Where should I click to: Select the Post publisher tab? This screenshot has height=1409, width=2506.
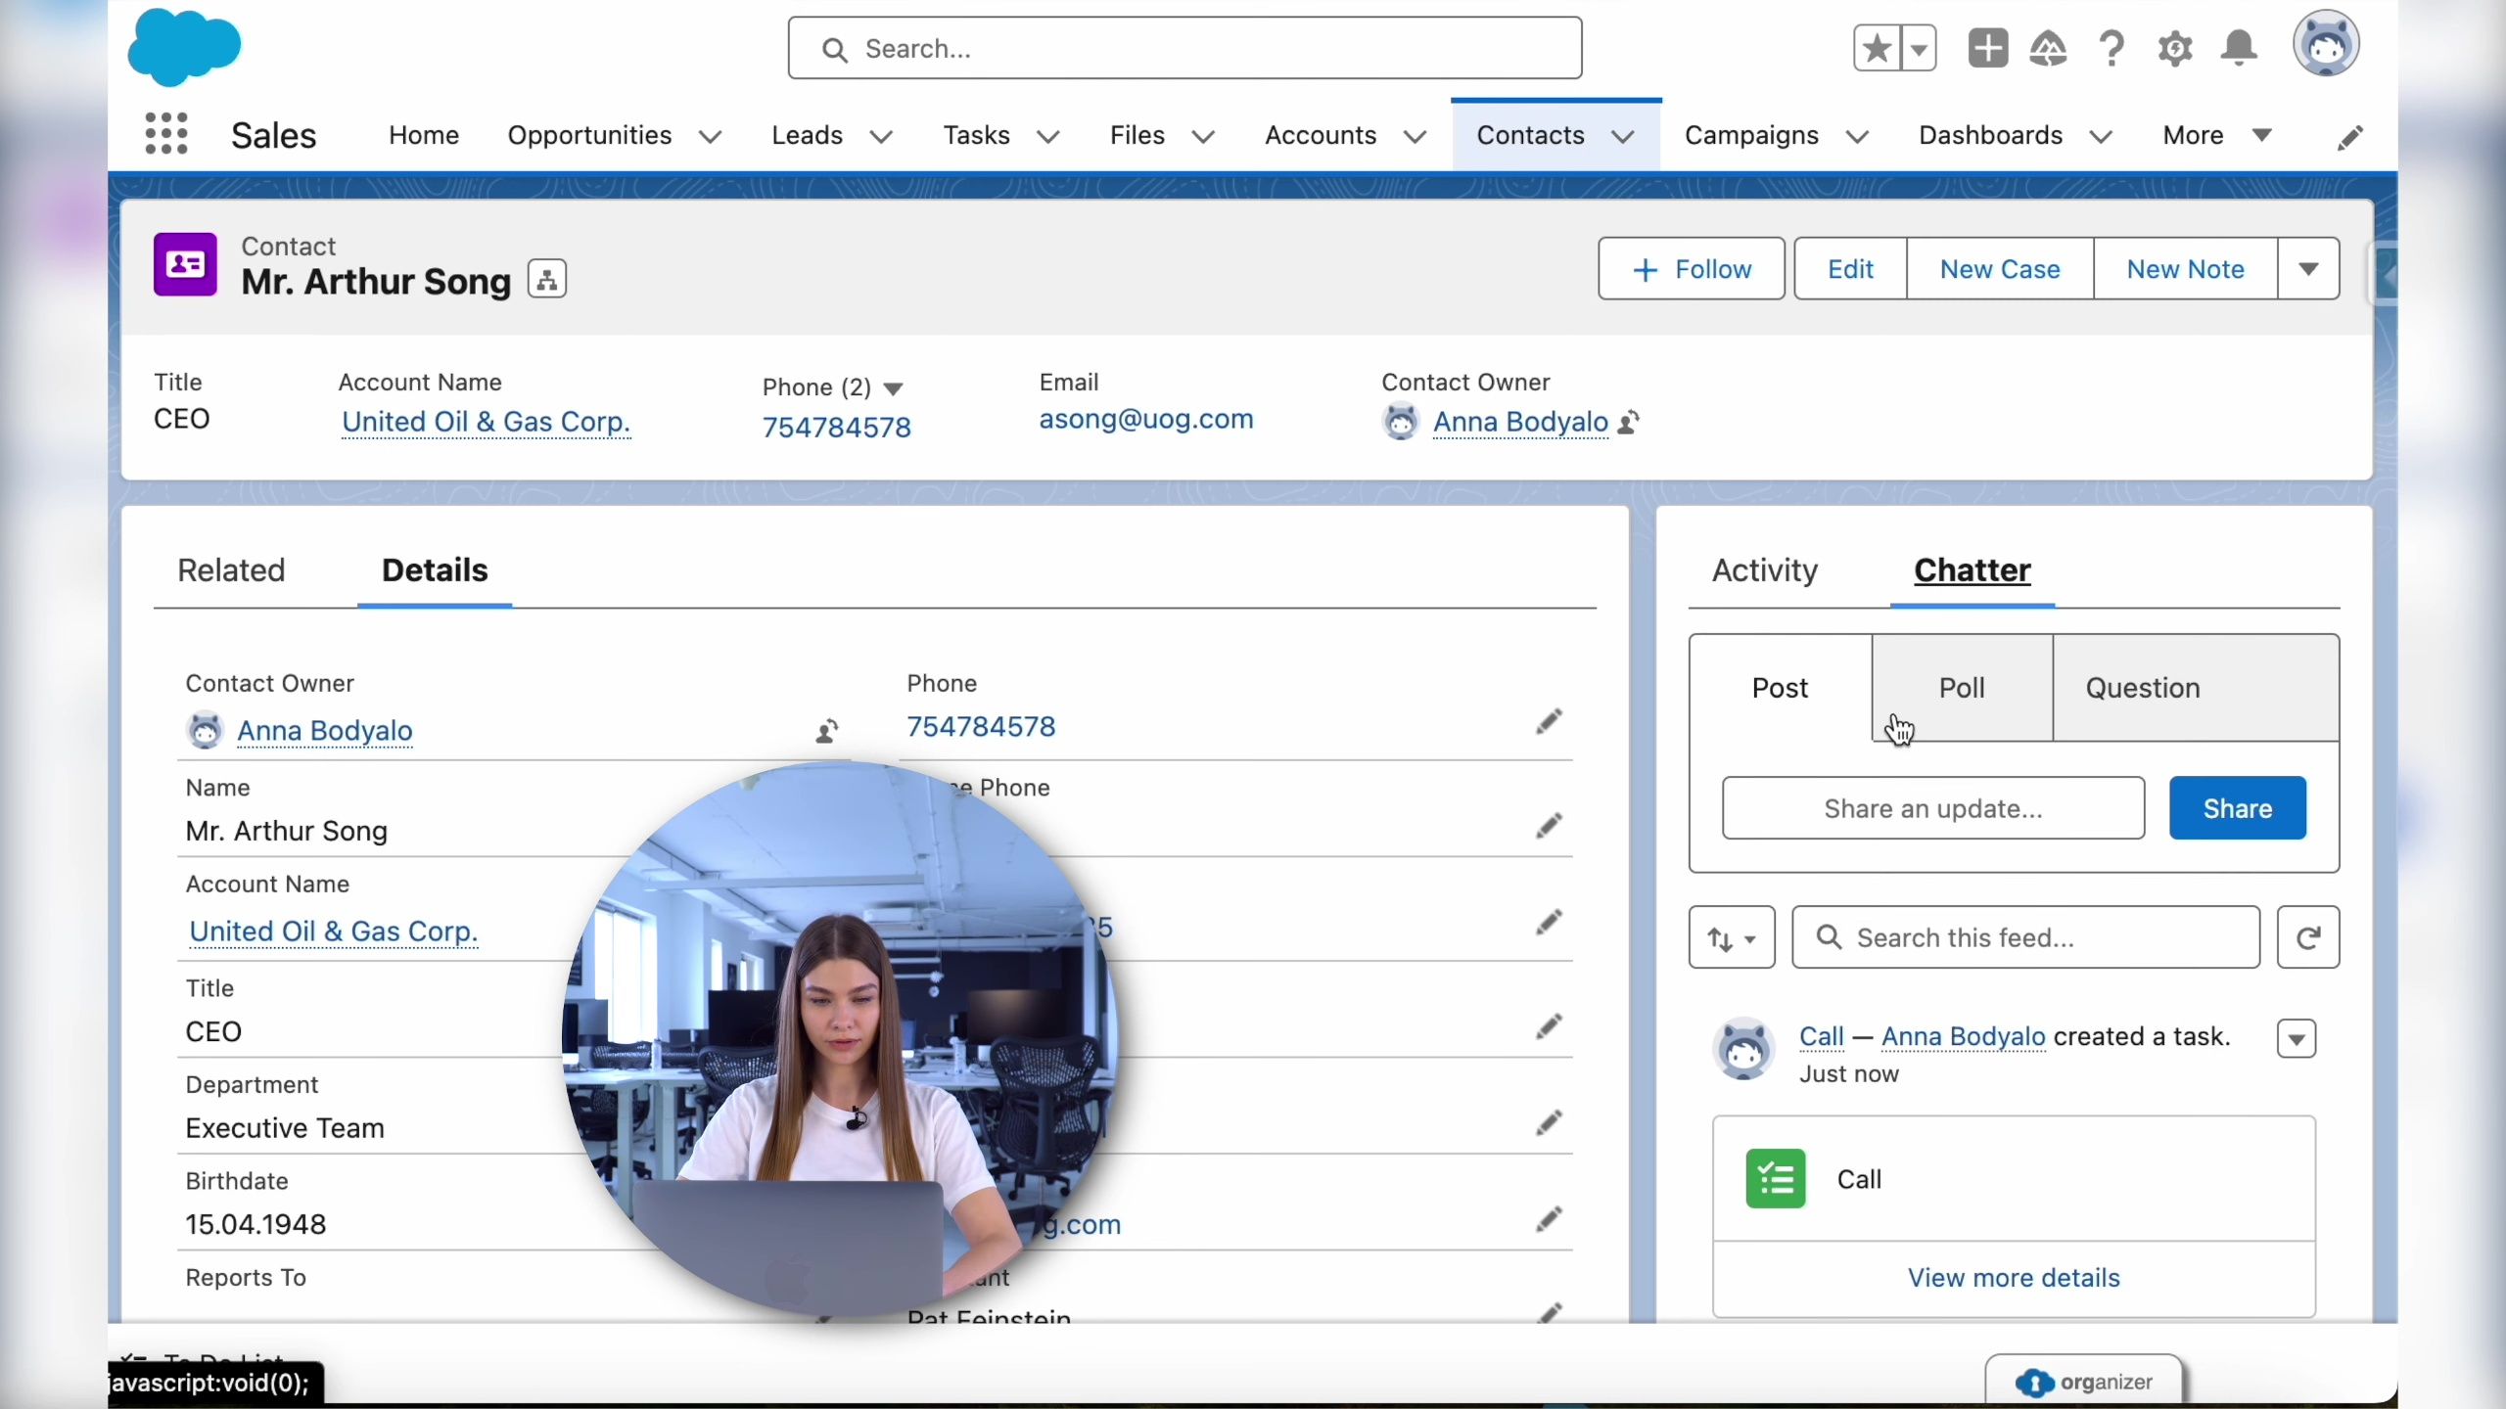click(x=1781, y=688)
